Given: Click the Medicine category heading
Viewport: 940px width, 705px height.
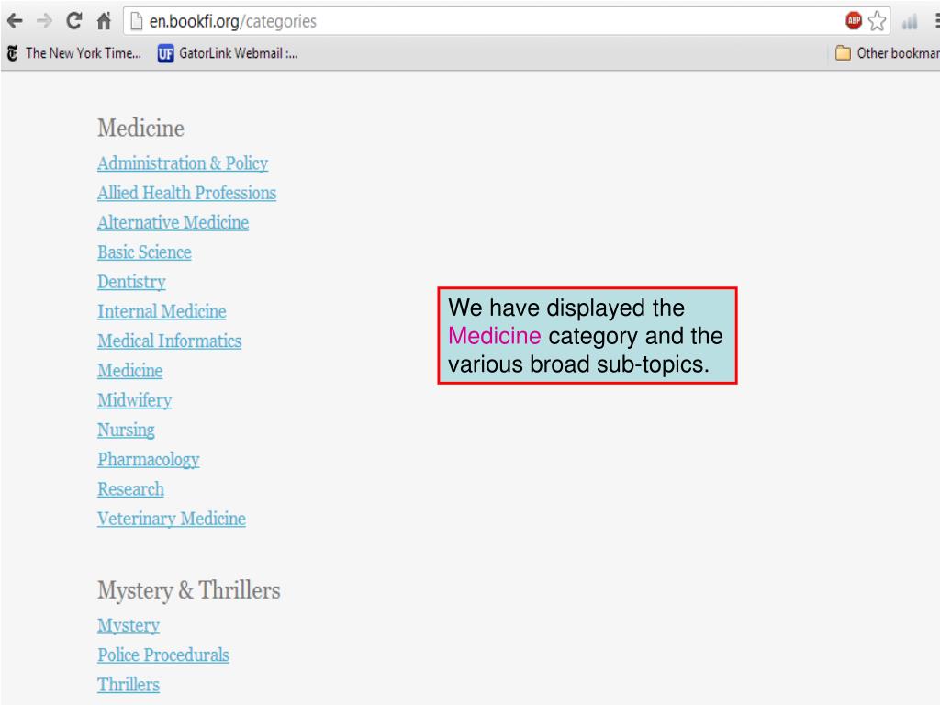Looking at the screenshot, I should [x=140, y=129].
